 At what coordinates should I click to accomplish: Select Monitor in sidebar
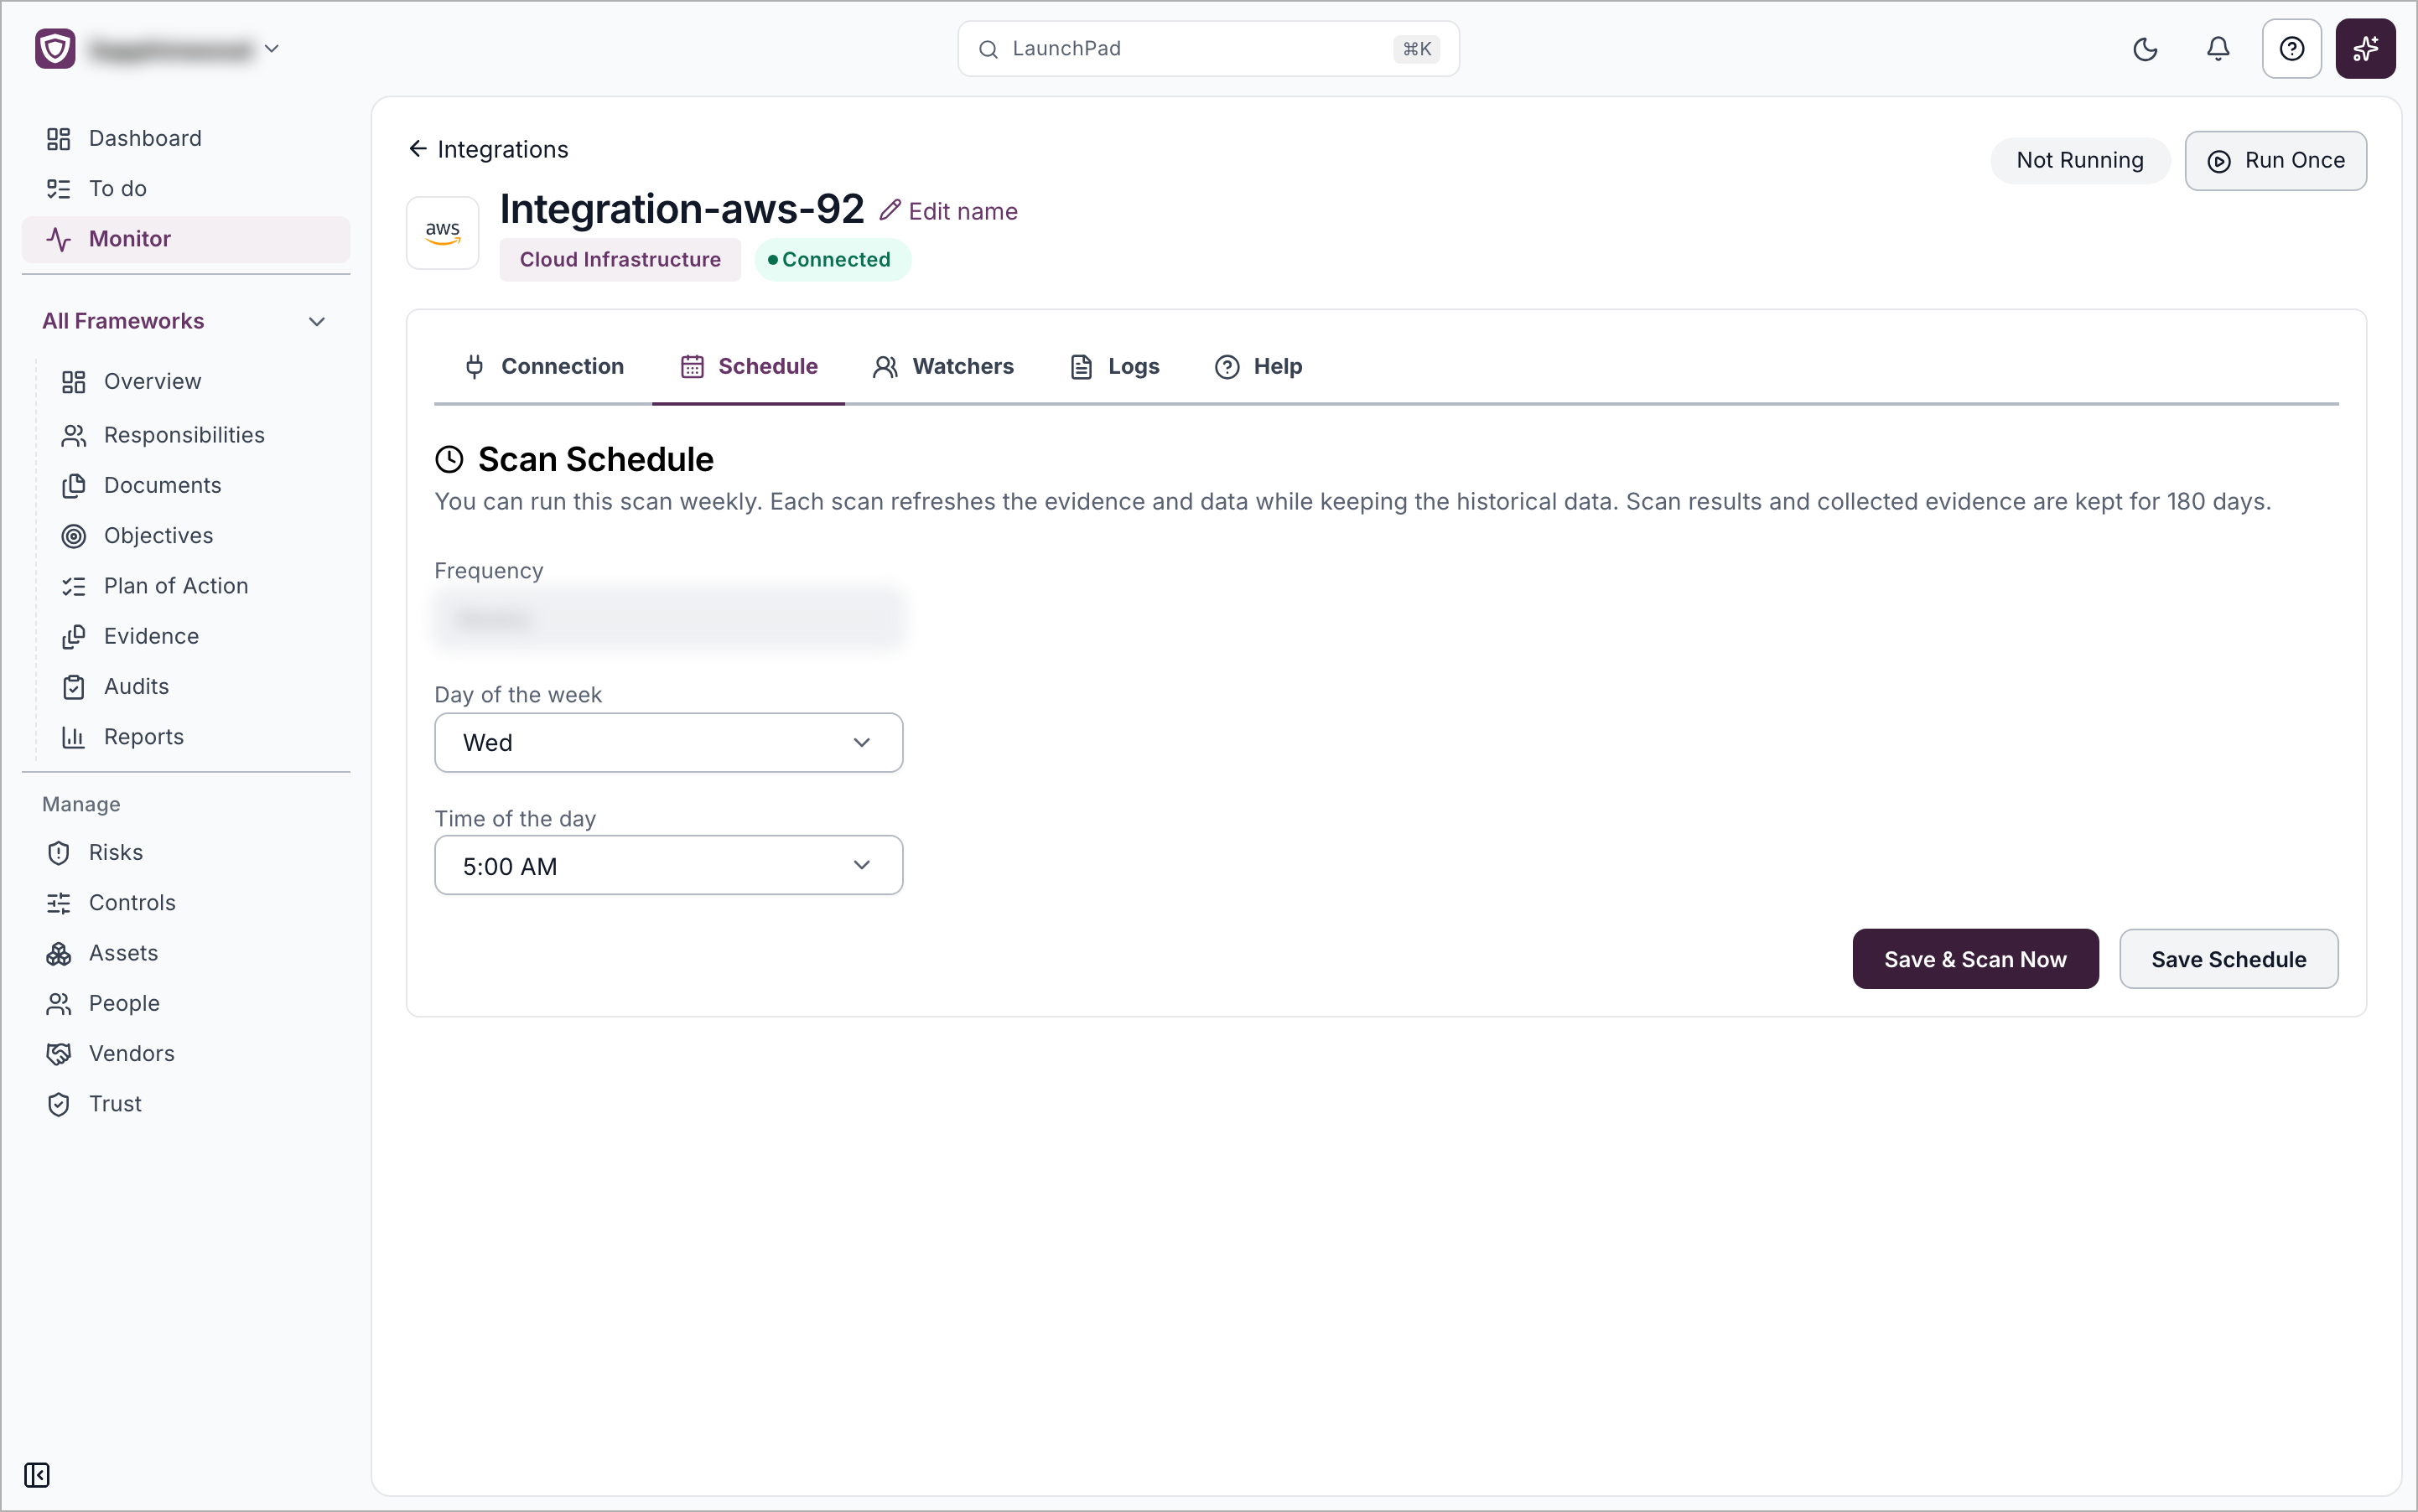(186, 238)
